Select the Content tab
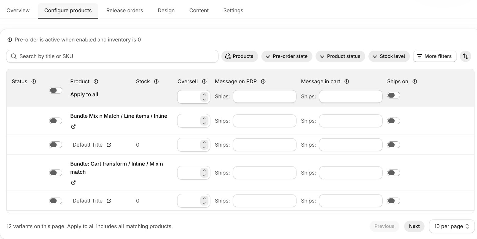The image size is (477, 239). (199, 10)
